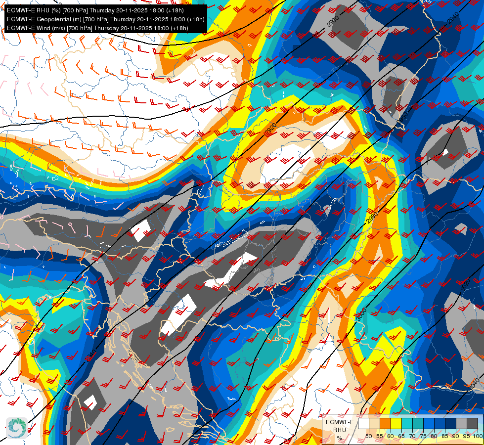Click the legend's ECMWF-E RHU % label
Screen dimensions: 484x445
340,430
